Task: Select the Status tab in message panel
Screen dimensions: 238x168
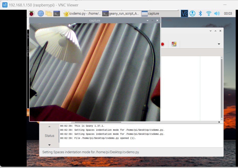Action: click(x=49, y=136)
